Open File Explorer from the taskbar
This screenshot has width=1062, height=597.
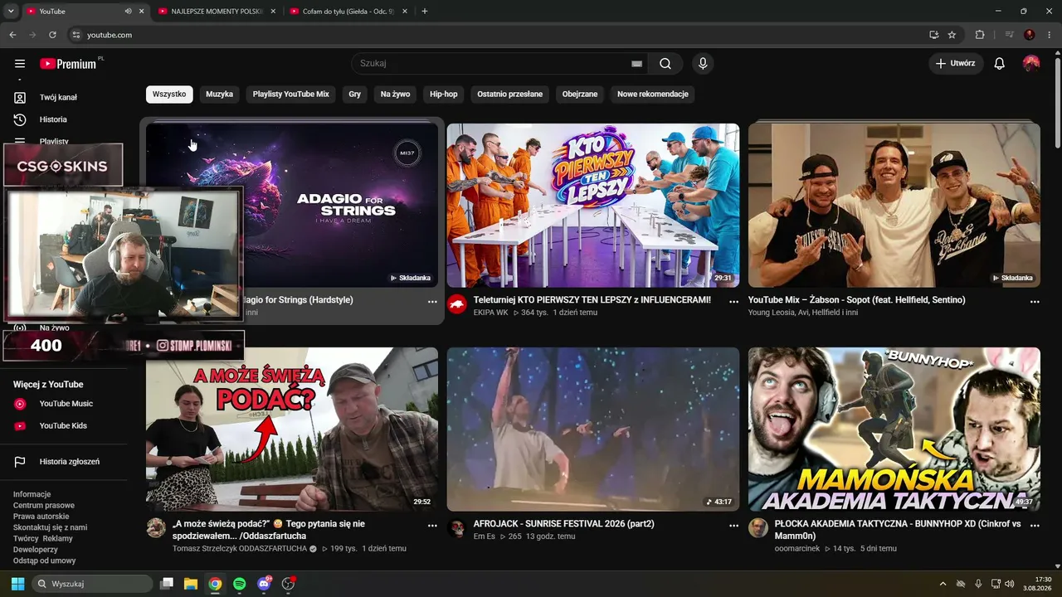[x=191, y=584]
